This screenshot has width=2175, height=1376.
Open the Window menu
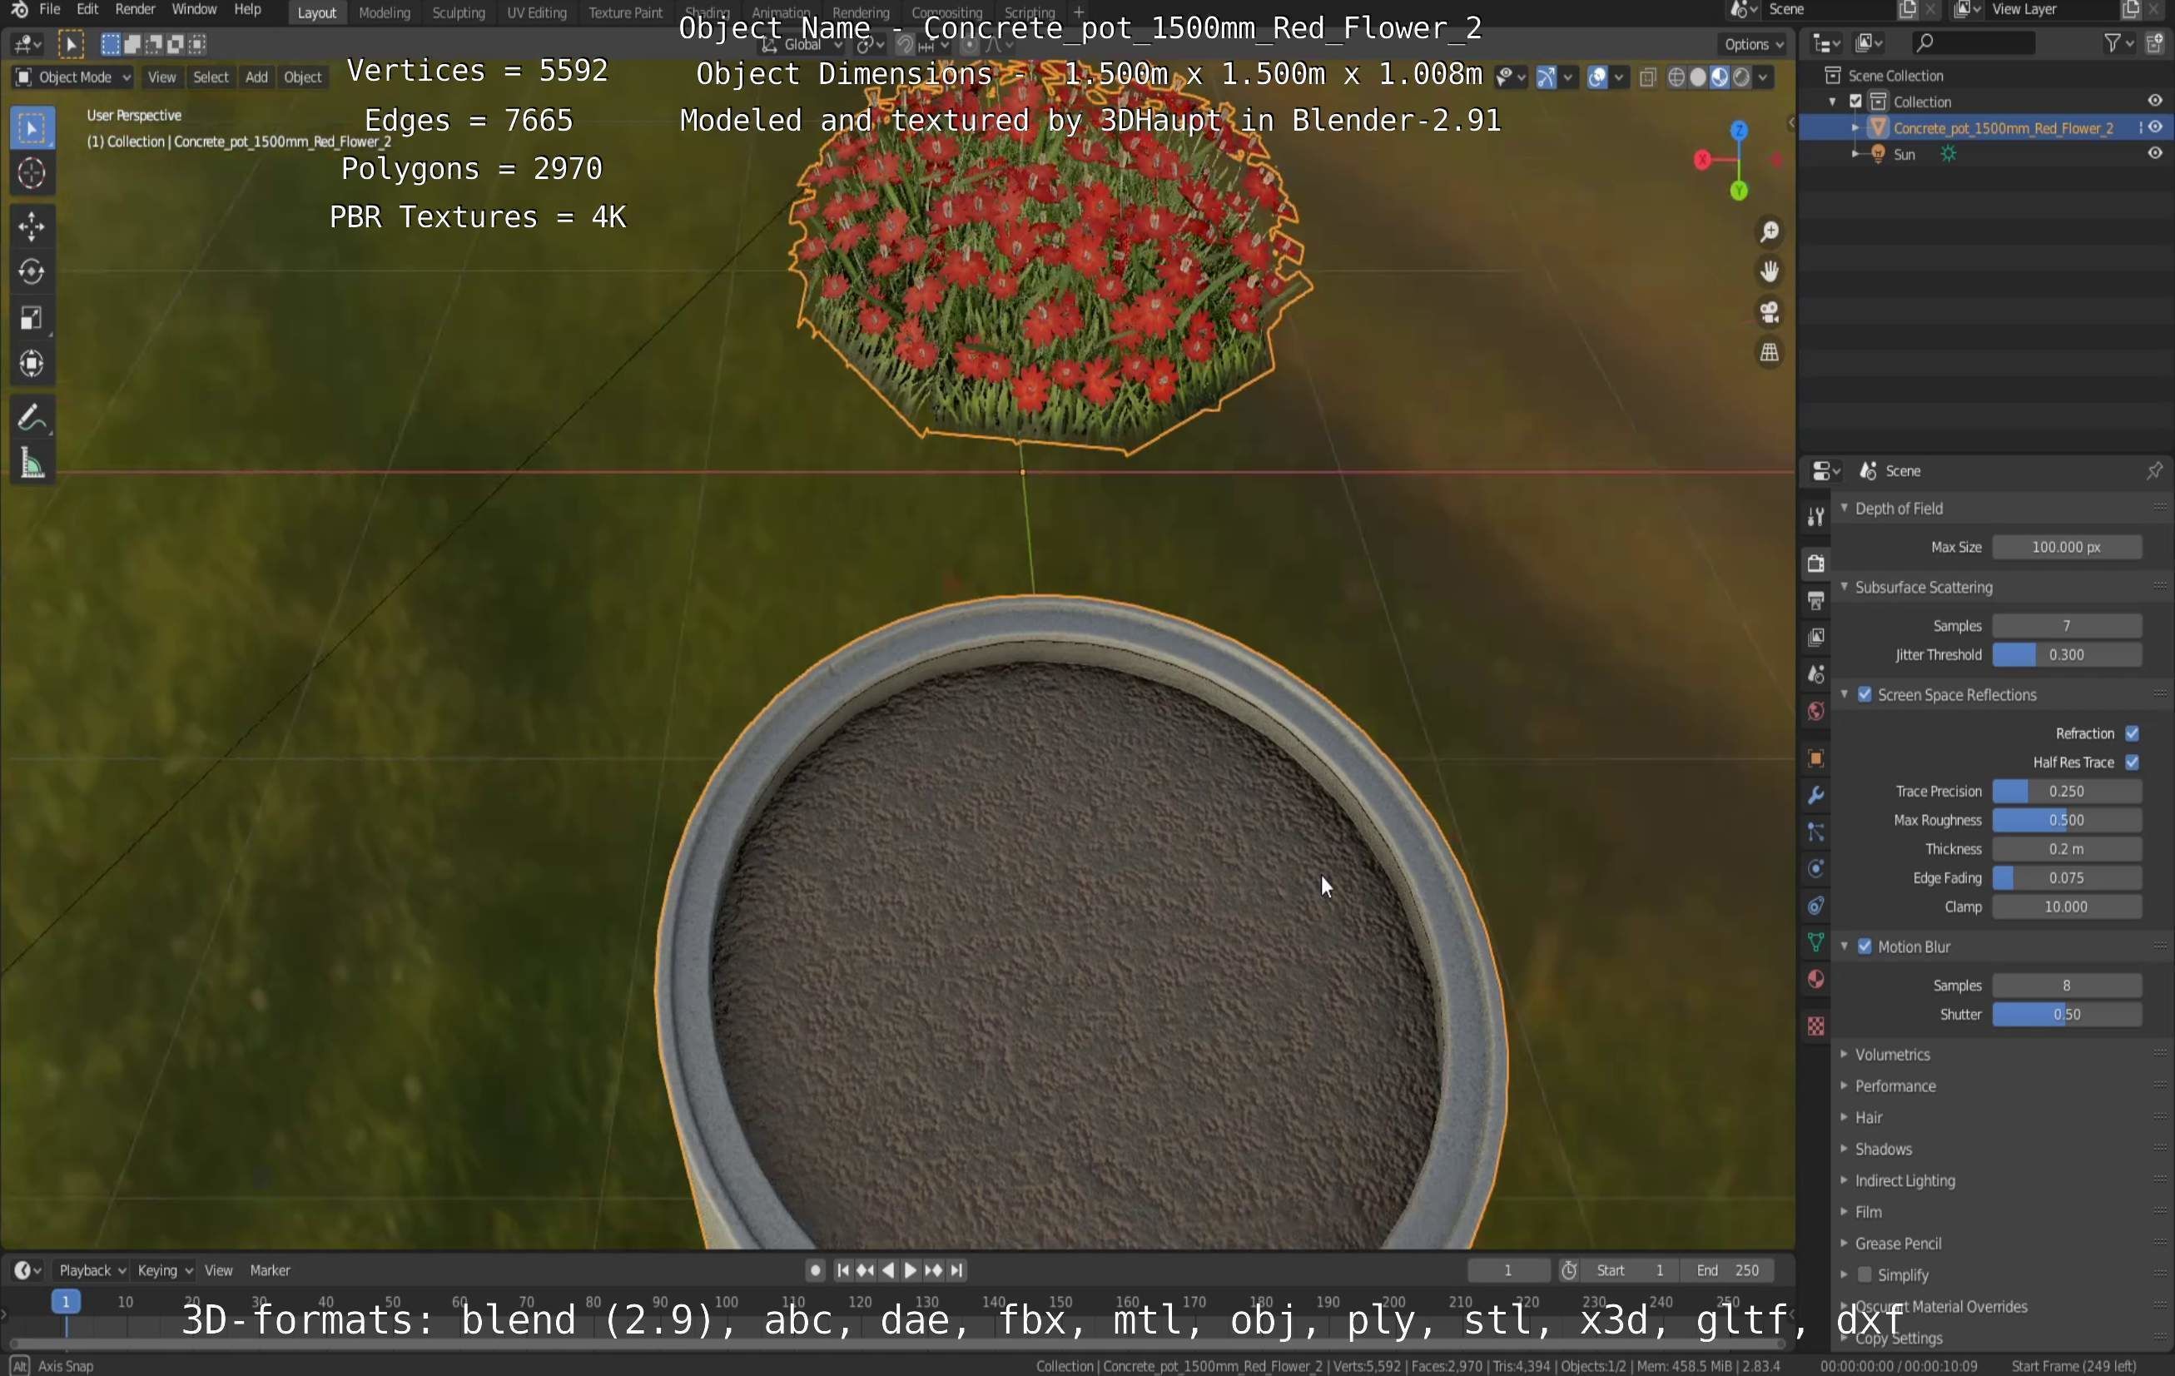193,10
